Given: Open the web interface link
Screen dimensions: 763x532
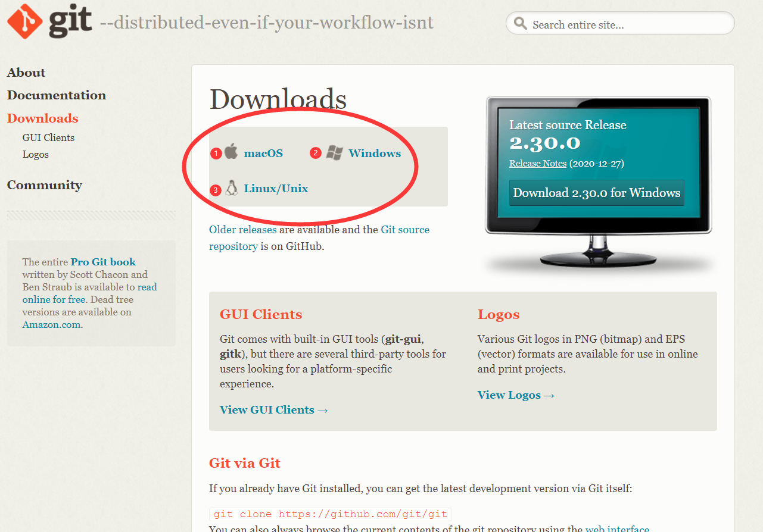Looking at the screenshot, I should [x=617, y=528].
